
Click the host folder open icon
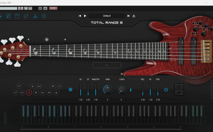[x=26, y=8]
